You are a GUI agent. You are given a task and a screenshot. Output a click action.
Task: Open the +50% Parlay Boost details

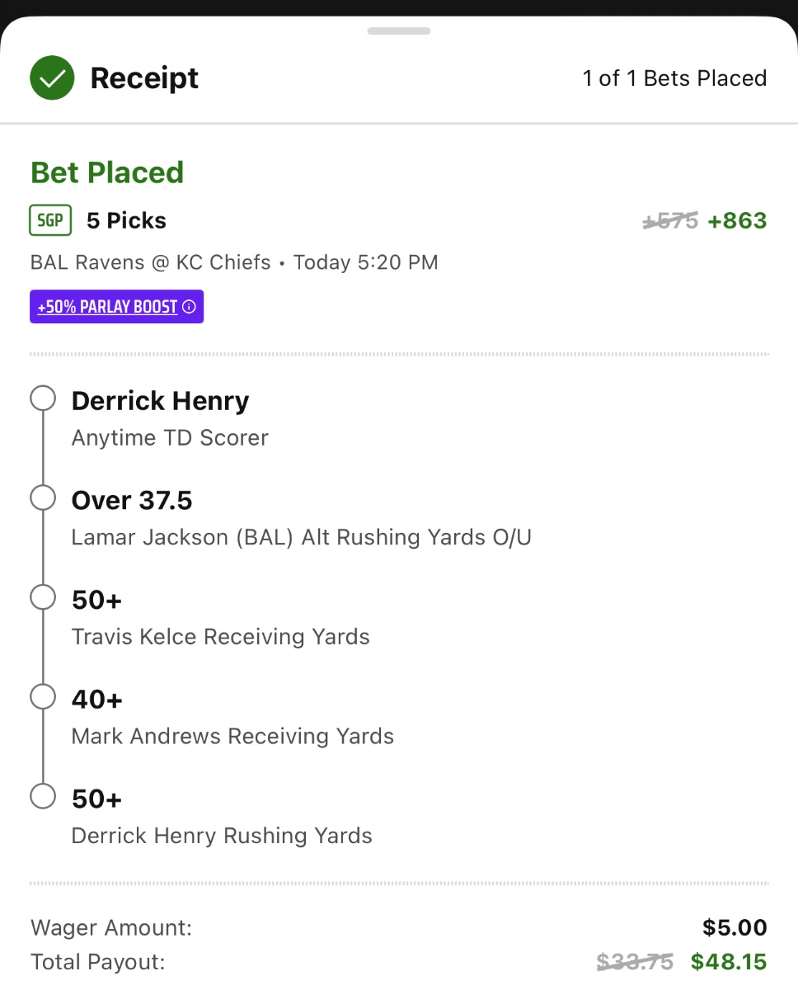click(108, 307)
